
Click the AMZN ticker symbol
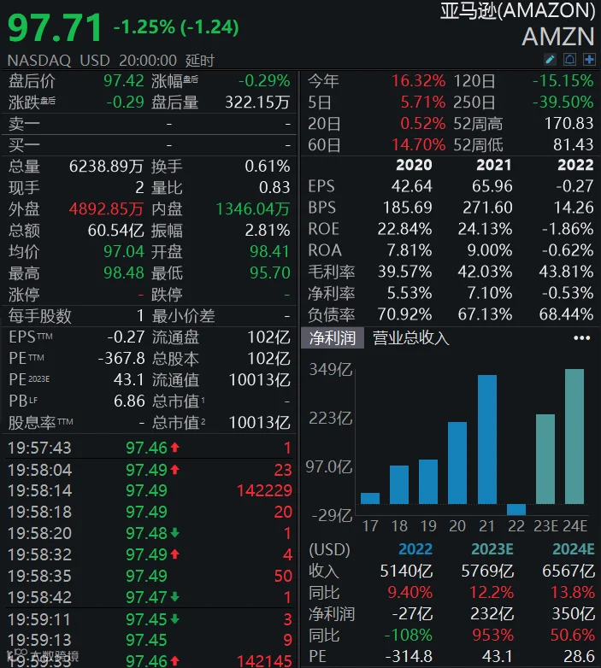(x=558, y=37)
